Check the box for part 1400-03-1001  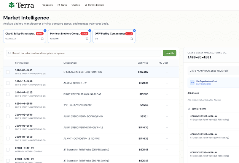point(8,72)
